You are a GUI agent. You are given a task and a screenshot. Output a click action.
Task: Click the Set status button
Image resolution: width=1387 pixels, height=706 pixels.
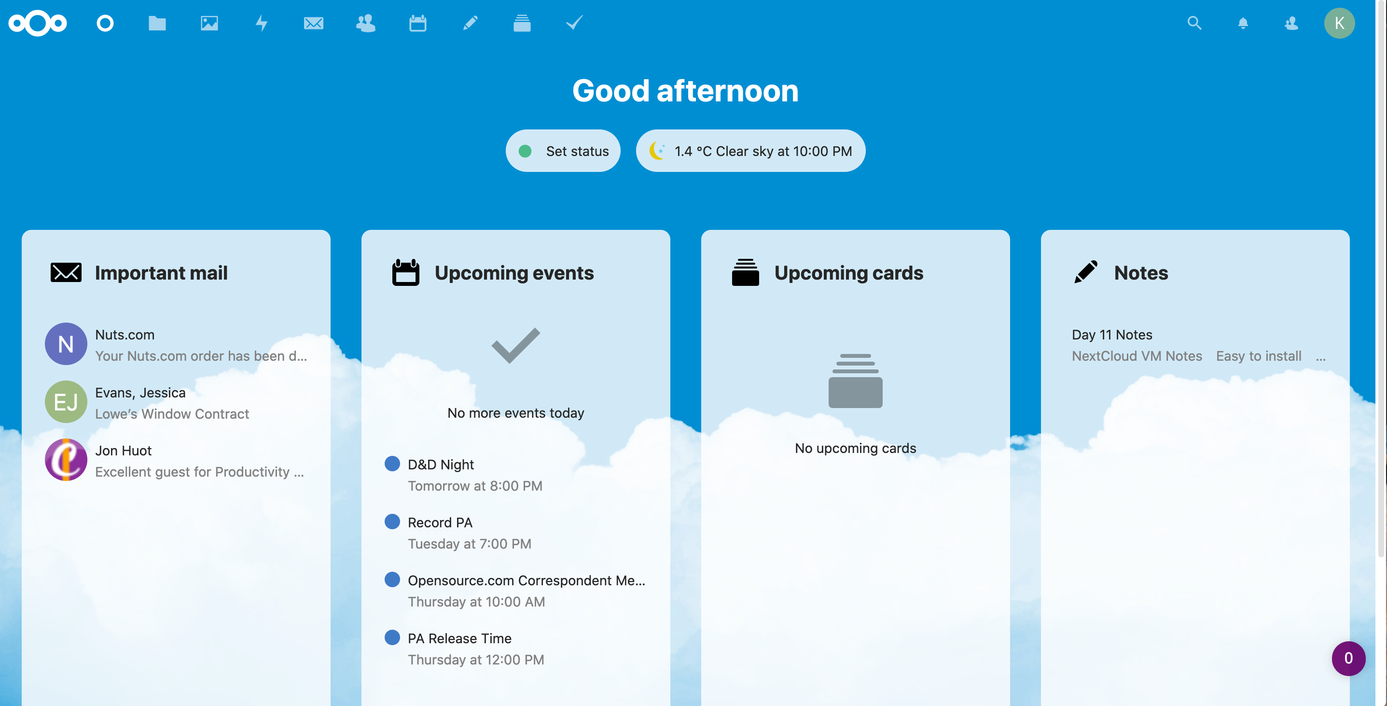click(563, 150)
